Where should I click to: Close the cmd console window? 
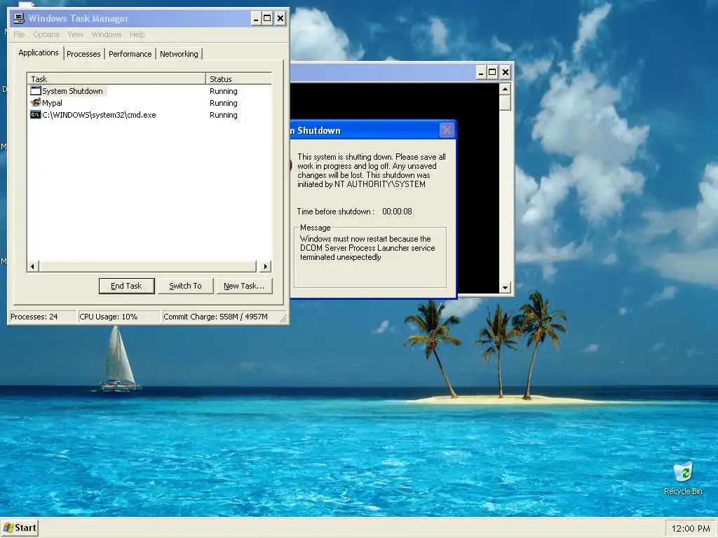[506, 72]
